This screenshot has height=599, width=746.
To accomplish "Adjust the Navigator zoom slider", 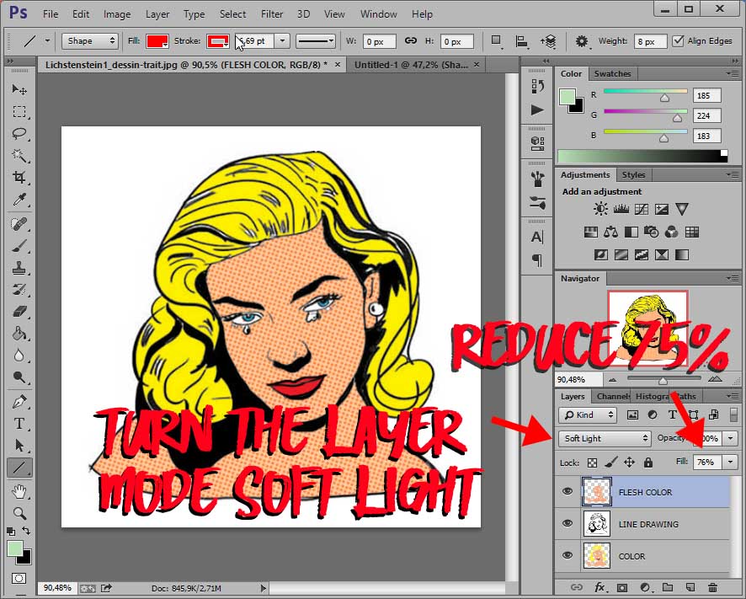I will (x=663, y=379).
